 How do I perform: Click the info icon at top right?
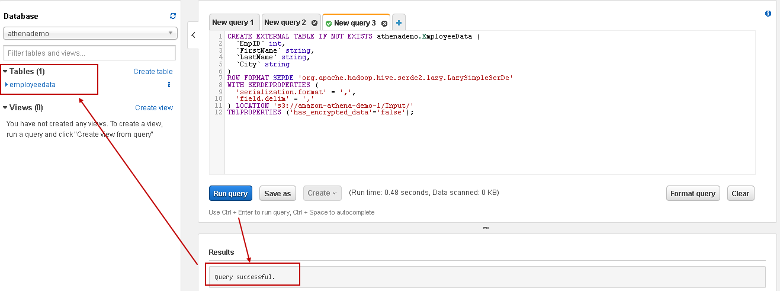[768, 13]
